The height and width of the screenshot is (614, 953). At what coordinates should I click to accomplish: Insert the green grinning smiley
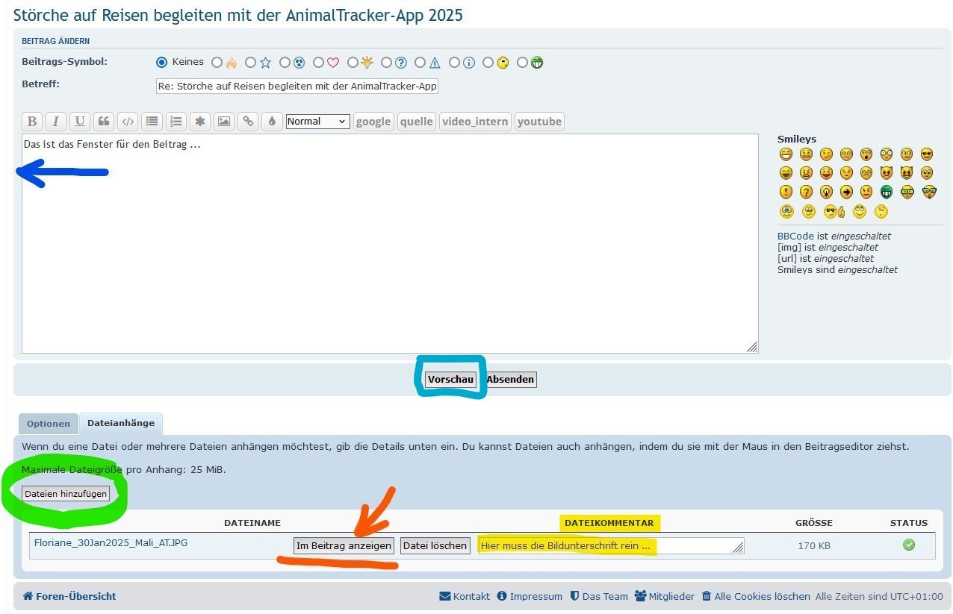tap(887, 192)
